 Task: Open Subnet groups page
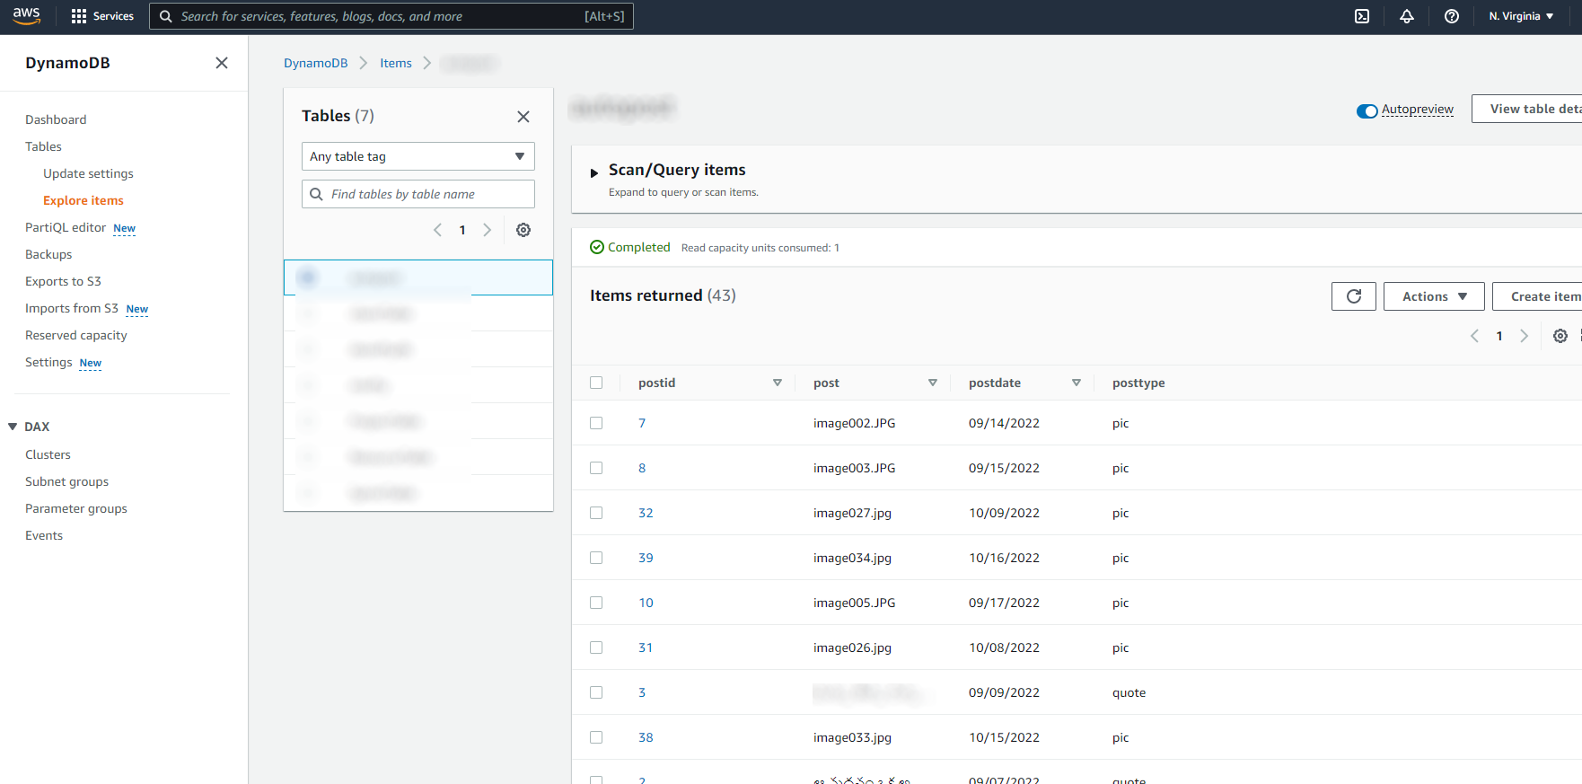[x=66, y=481]
